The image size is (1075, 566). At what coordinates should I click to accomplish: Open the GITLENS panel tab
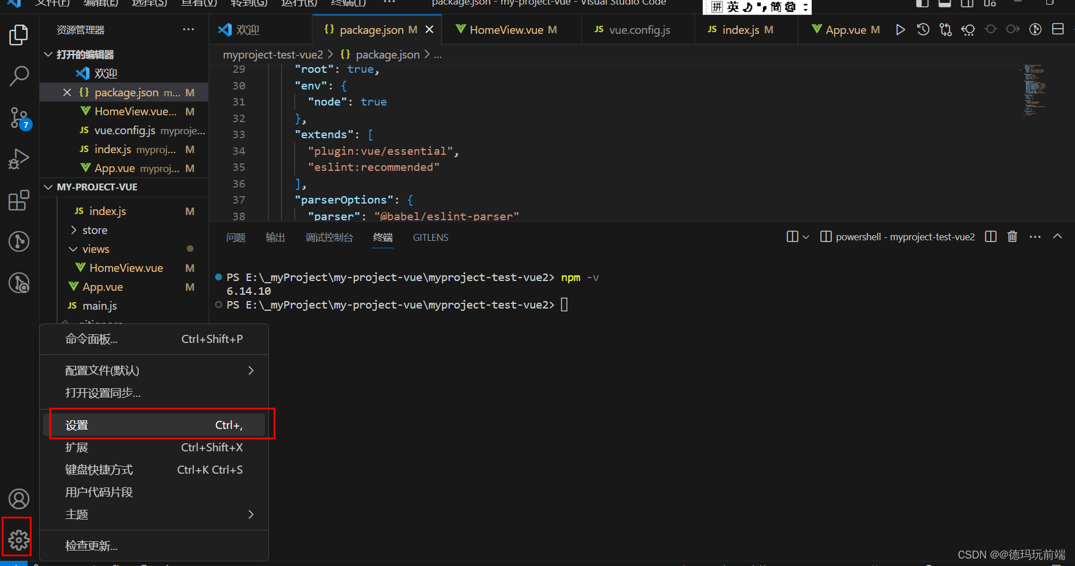431,237
